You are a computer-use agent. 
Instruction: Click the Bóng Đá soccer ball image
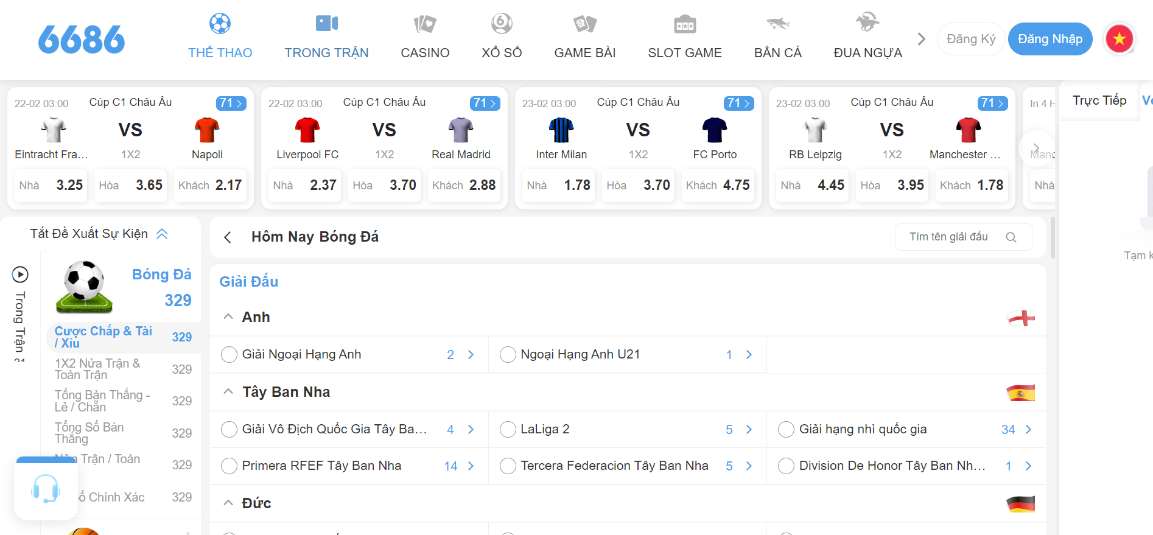pyautogui.click(x=85, y=286)
